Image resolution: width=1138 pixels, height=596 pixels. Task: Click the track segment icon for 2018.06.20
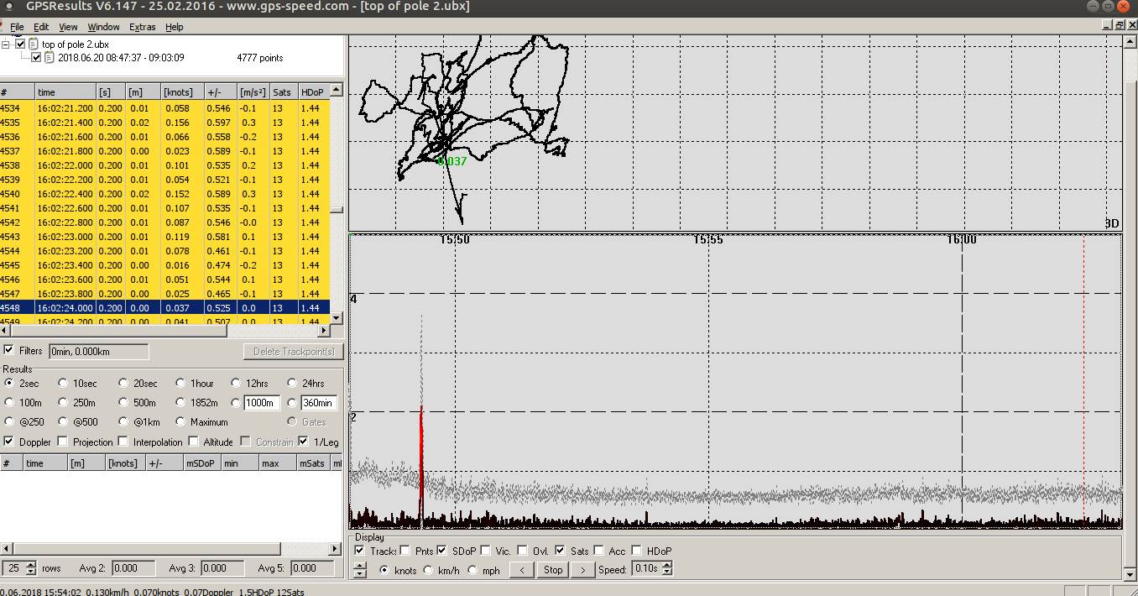(50, 58)
